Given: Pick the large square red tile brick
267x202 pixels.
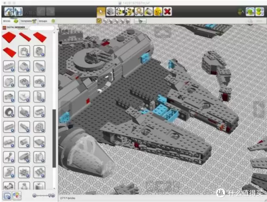Looking at the screenshot, I should pos(9,37).
